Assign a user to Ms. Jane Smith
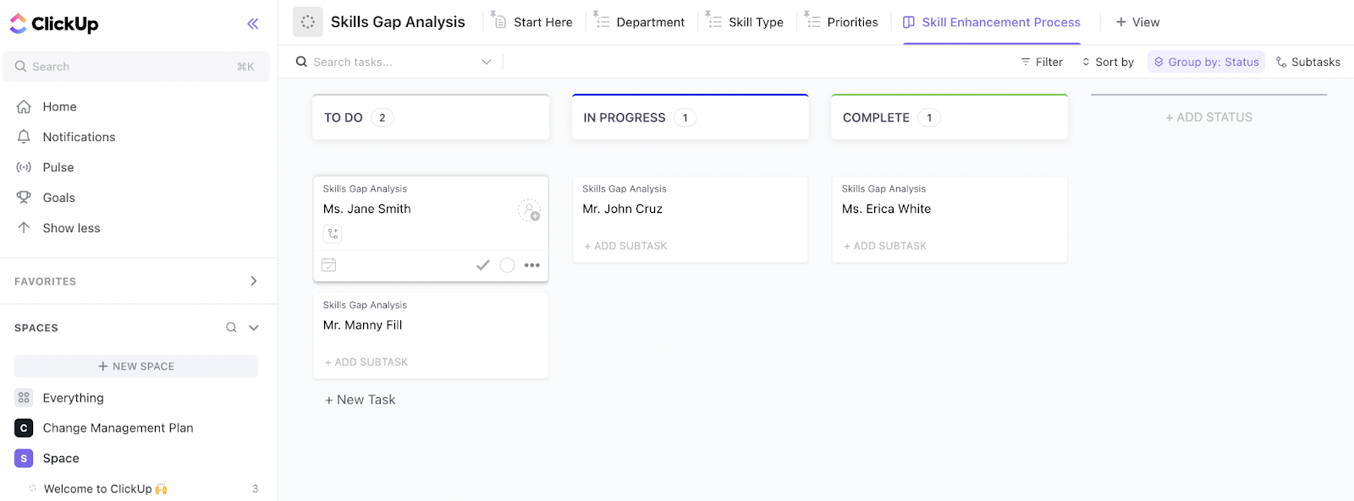This screenshot has height=501, width=1354. point(530,210)
